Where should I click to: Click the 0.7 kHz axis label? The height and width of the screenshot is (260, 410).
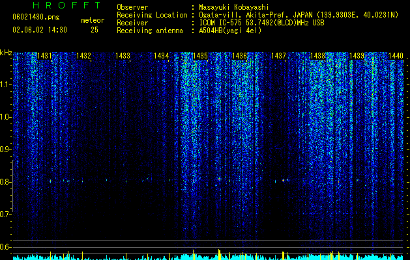click(x=5, y=214)
